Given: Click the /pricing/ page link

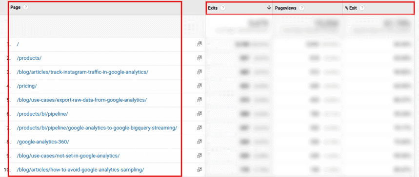Looking at the screenshot, I should coord(27,86).
